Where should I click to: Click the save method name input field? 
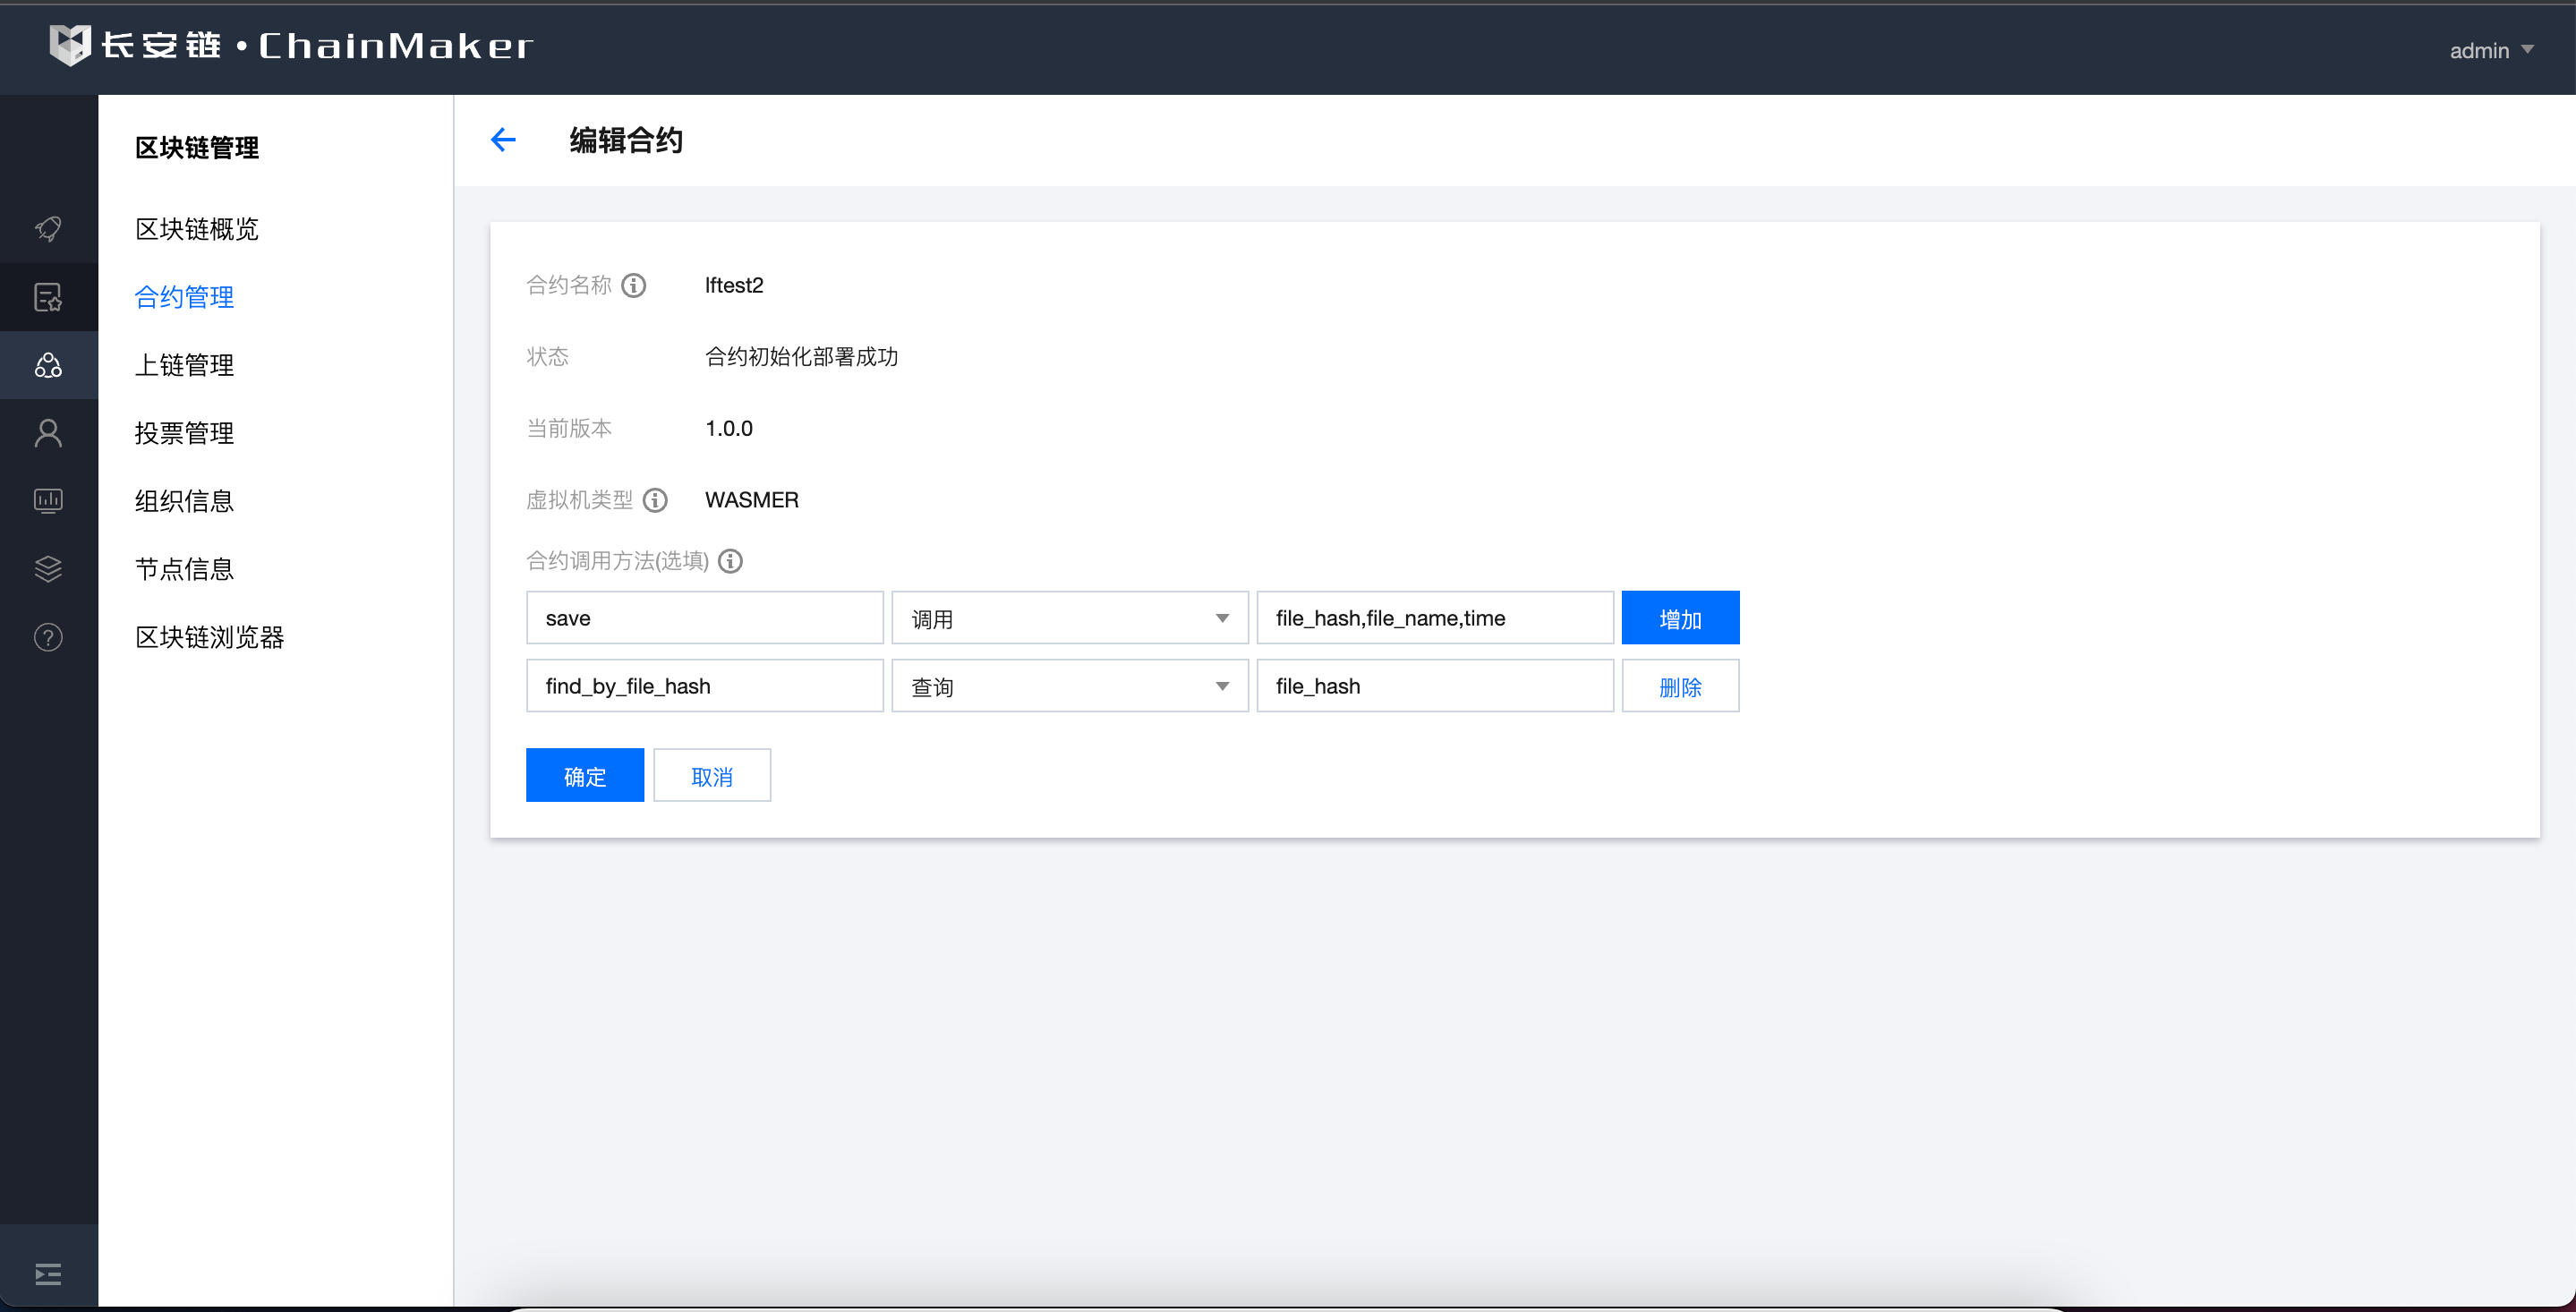tap(704, 618)
